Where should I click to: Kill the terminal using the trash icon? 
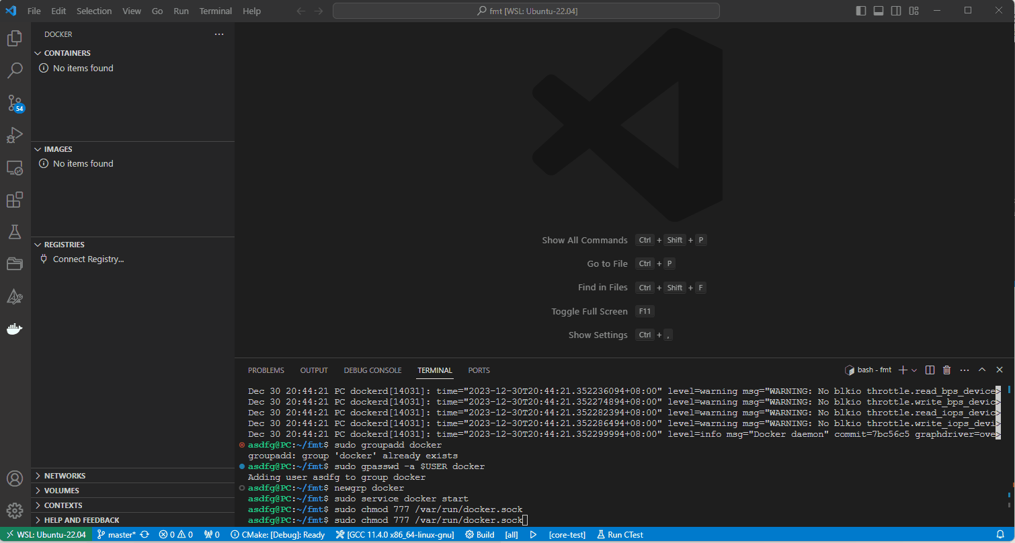click(946, 370)
